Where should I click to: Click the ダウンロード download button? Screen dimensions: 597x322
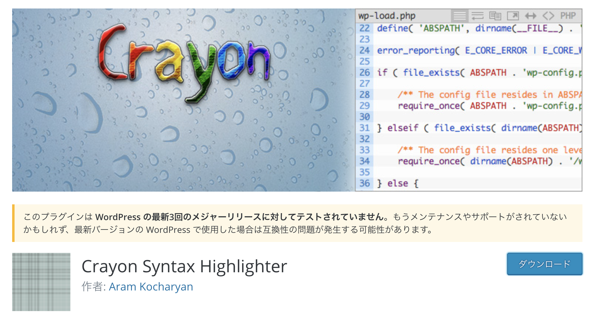(545, 264)
